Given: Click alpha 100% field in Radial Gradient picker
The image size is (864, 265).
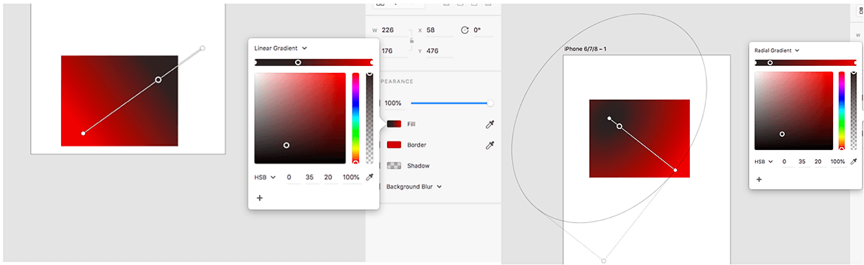Looking at the screenshot, I should [x=838, y=161].
